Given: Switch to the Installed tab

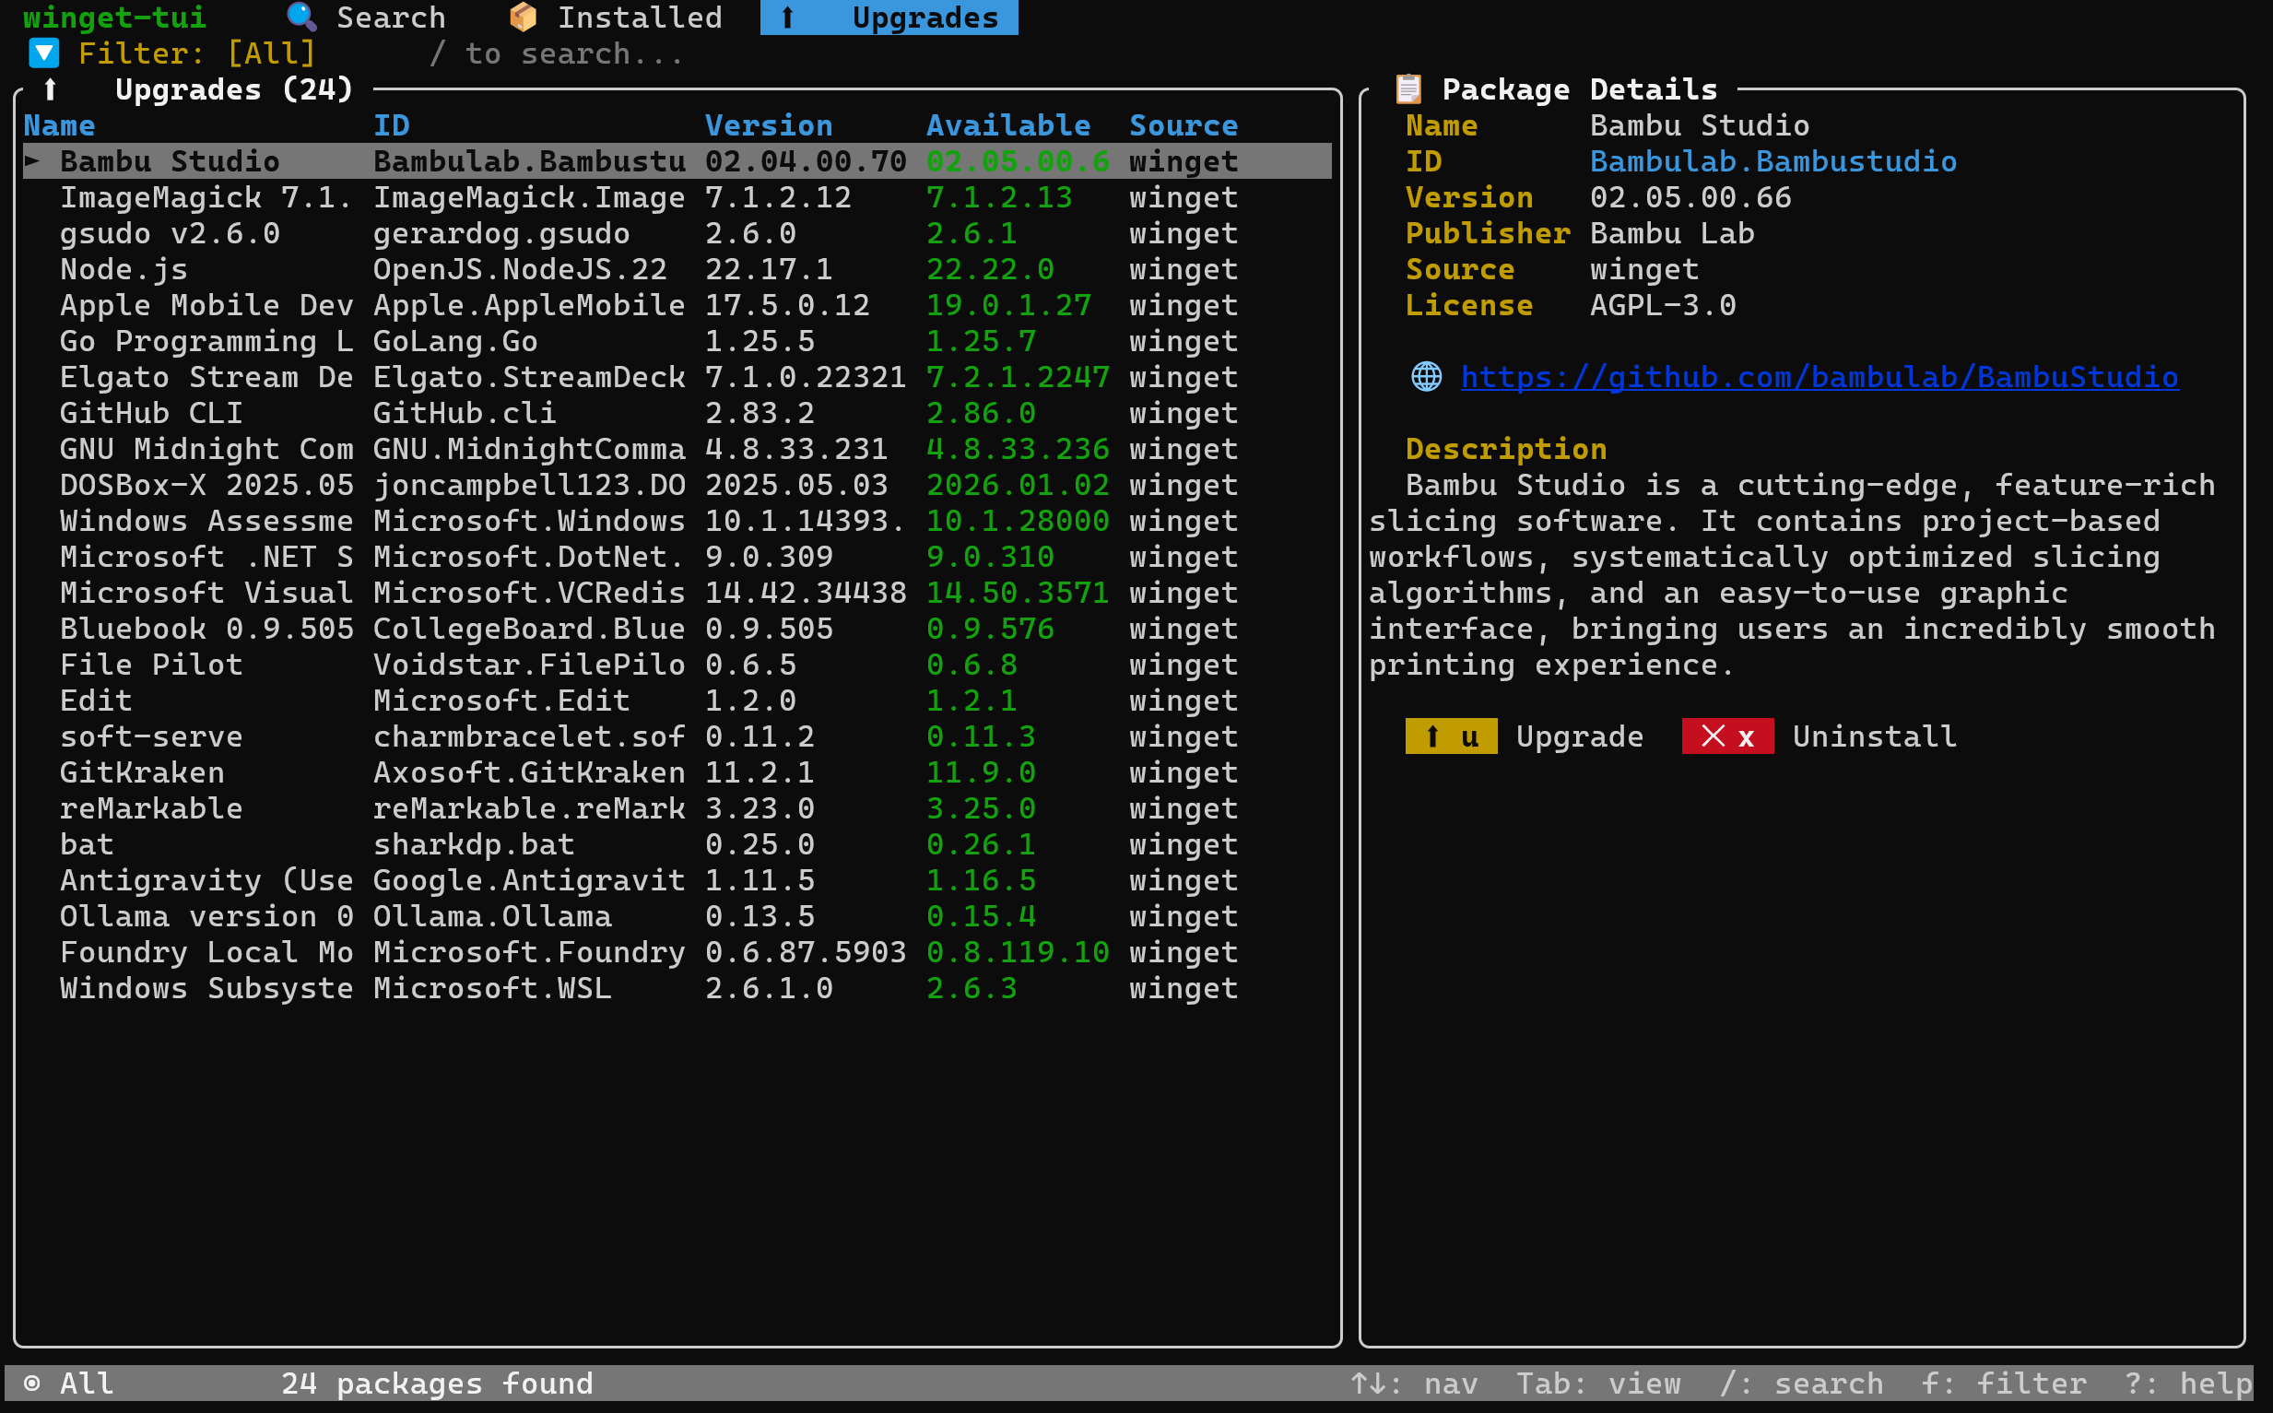Looking at the screenshot, I should coord(639,17).
